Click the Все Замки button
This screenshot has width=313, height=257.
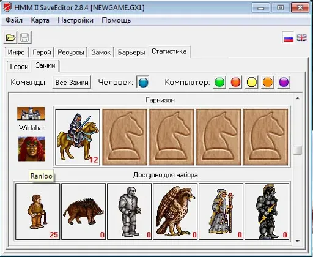(x=72, y=83)
